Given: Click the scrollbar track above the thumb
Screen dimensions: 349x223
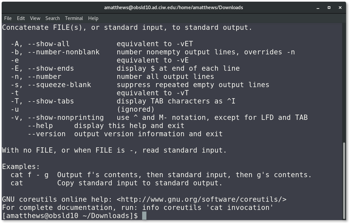Looking at the screenshot, I should [344, 83].
